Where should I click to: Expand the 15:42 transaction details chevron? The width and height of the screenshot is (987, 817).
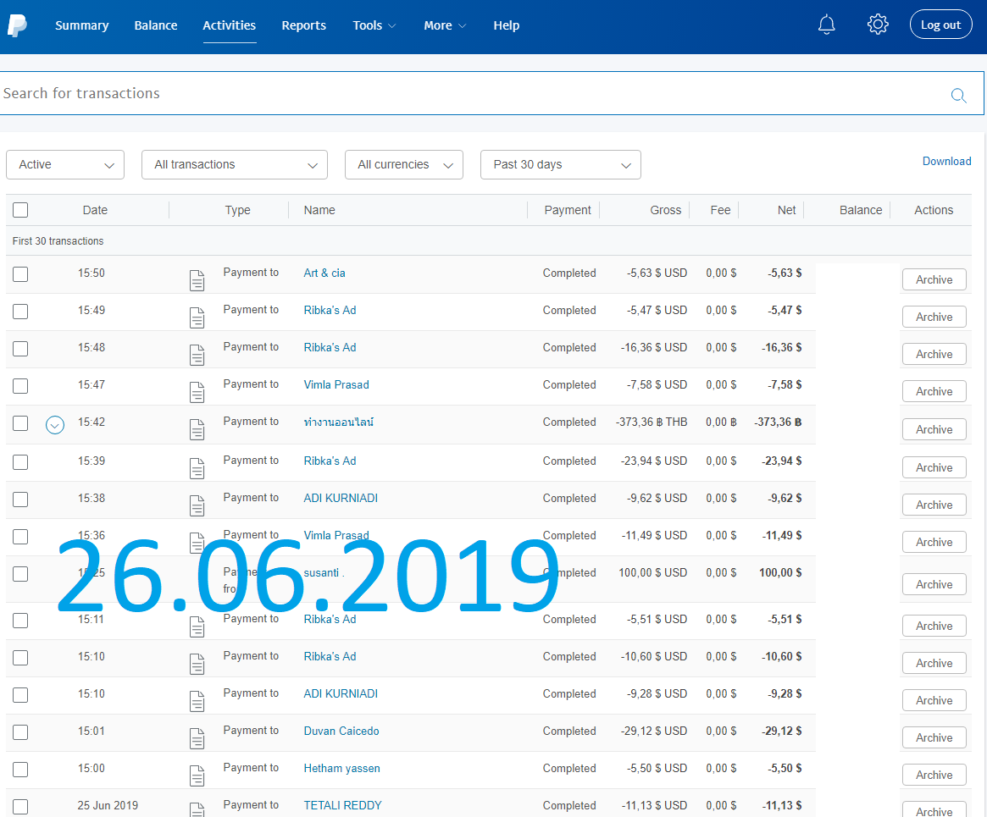point(55,425)
